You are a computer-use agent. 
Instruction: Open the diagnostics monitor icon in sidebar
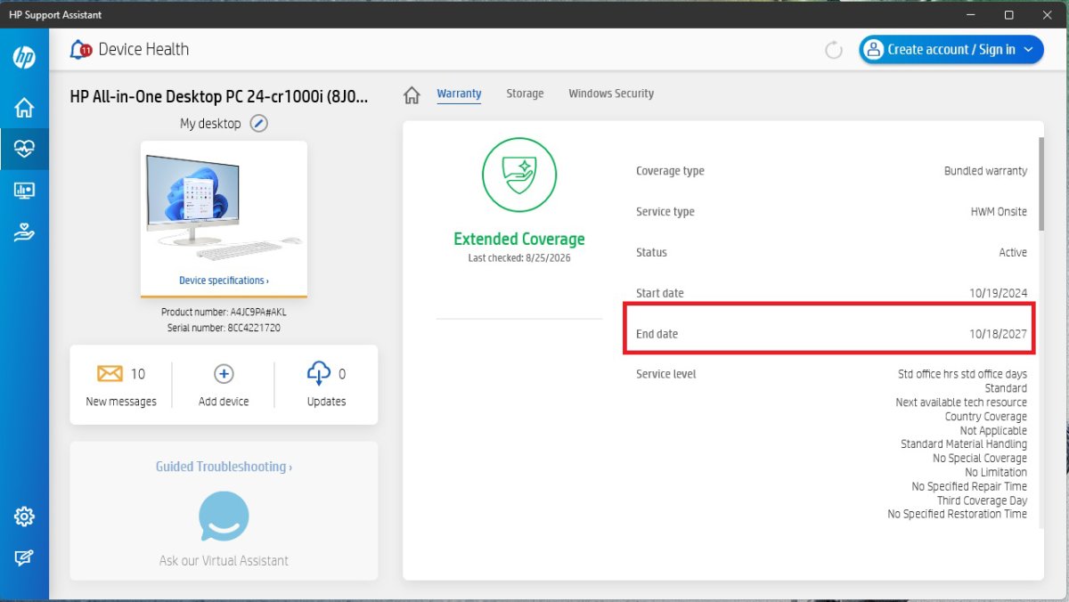(24, 191)
